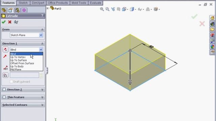Click the Part3 part icon in the flyout tree
Screen dimensions: 216x121
[52, 8]
